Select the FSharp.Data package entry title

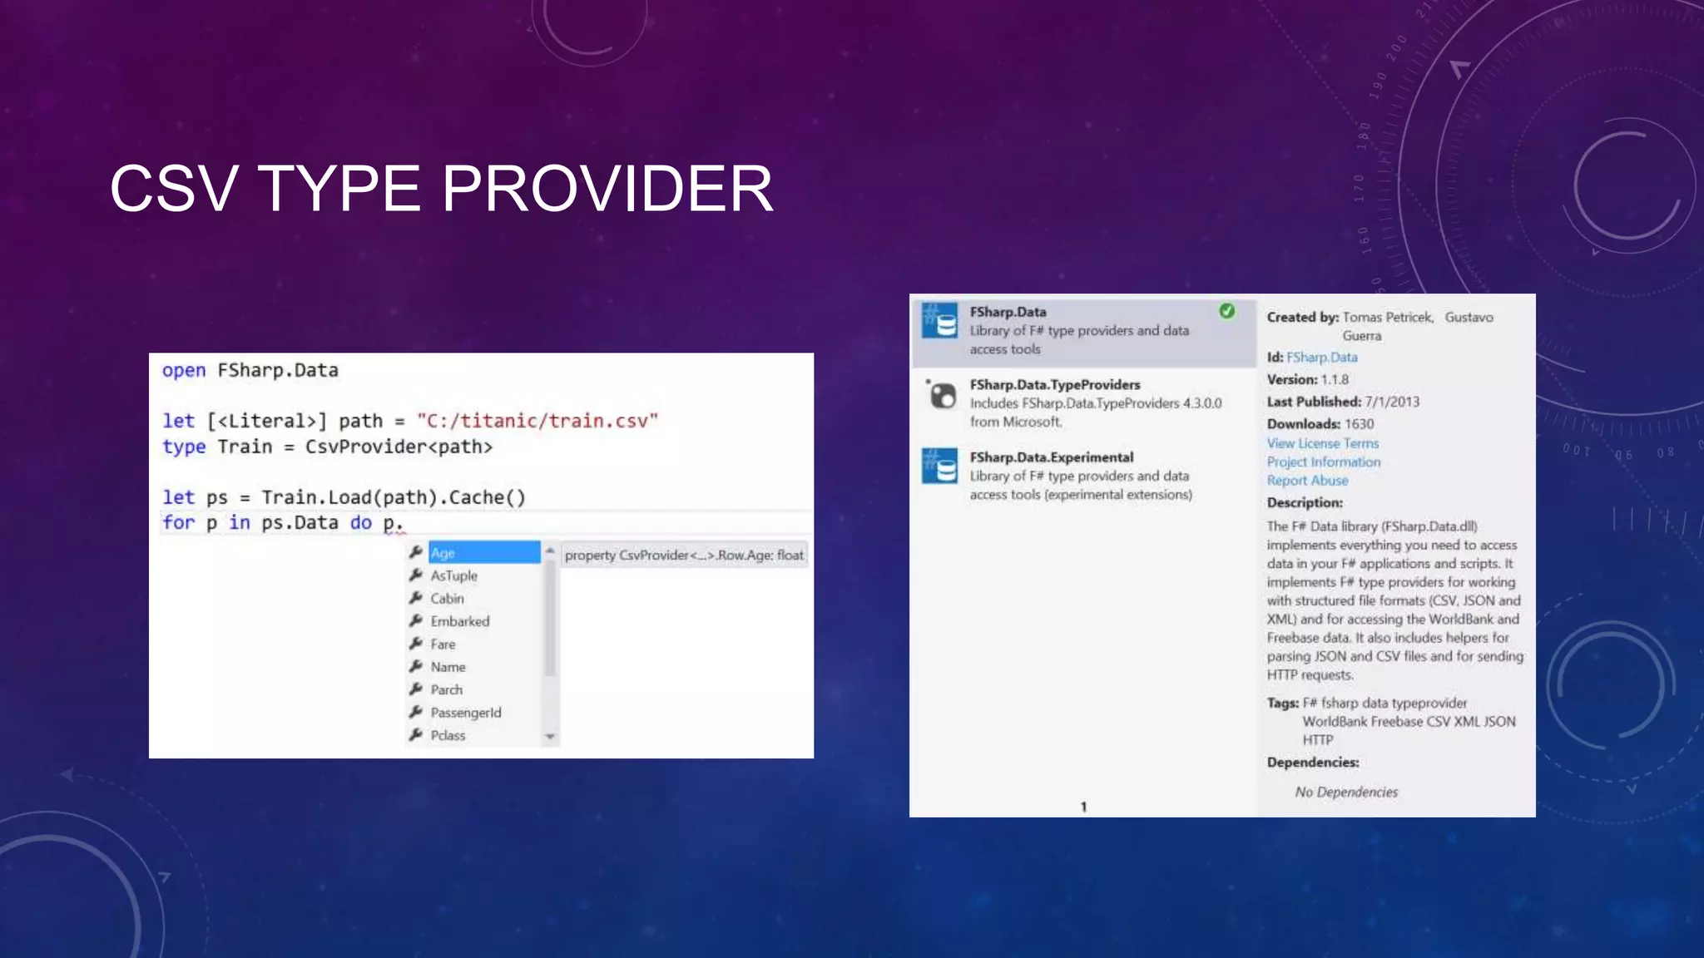[1008, 312]
